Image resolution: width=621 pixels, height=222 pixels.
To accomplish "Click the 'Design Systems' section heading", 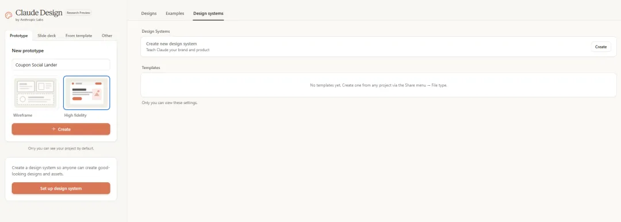I will coord(156,31).
